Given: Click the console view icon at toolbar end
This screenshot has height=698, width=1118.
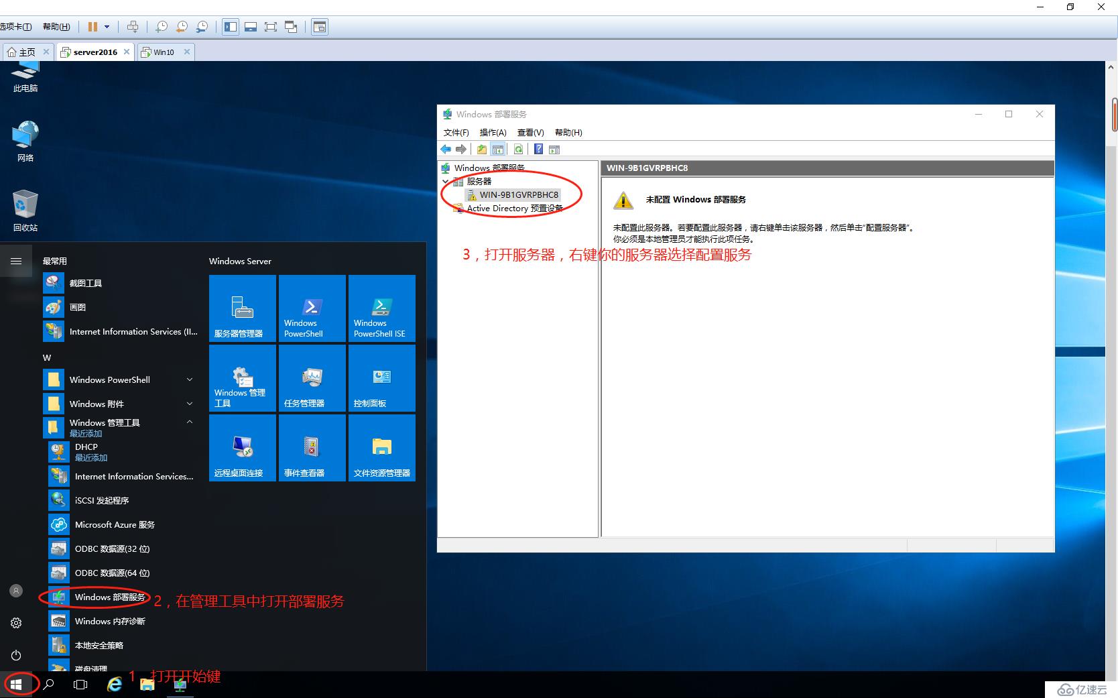Looking at the screenshot, I should 320,27.
